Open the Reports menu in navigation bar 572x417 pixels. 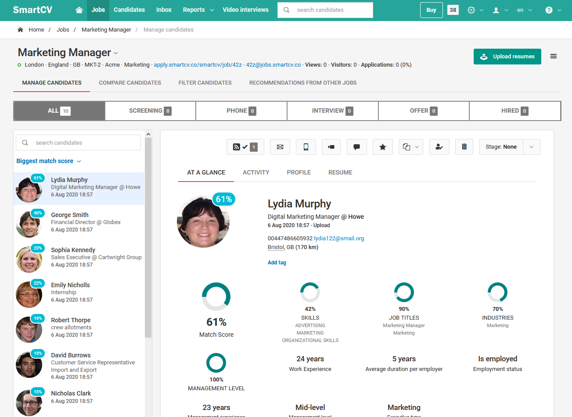(198, 10)
